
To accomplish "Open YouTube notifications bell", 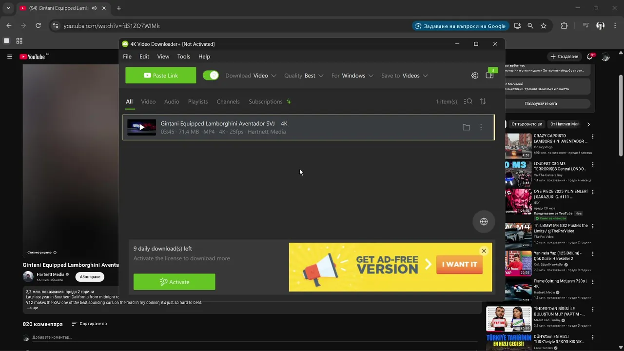I will (x=590, y=57).
